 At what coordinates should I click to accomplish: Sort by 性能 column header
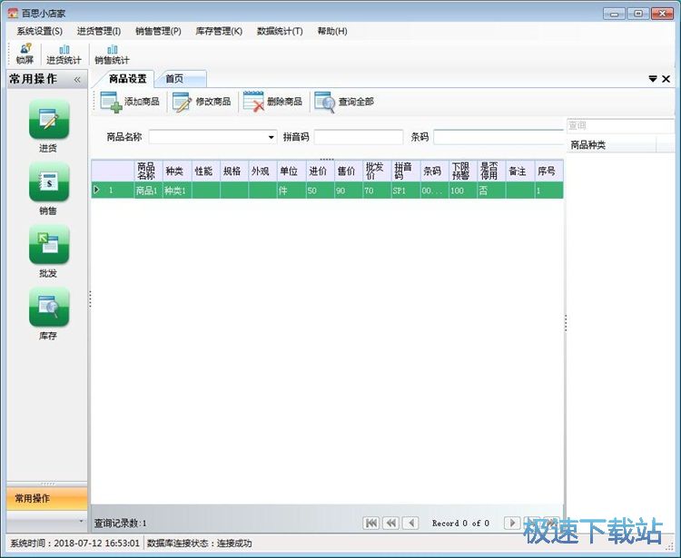pos(206,171)
